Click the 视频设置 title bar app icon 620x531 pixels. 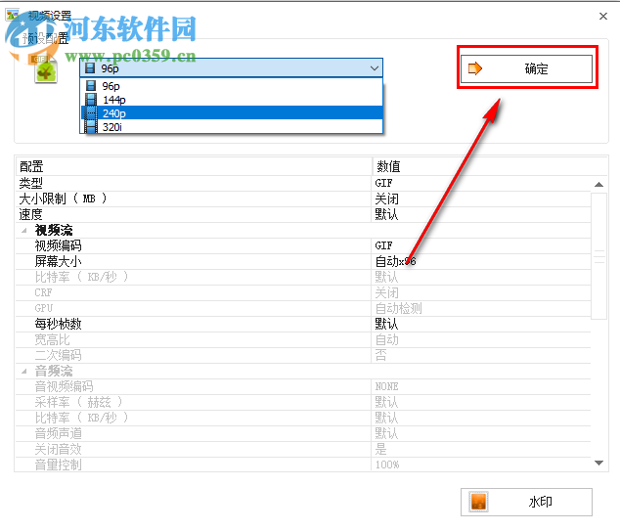coord(13,15)
